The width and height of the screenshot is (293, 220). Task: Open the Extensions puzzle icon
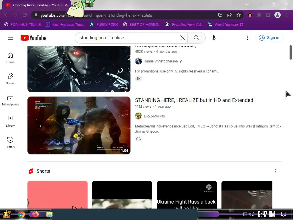pos(259,15)
